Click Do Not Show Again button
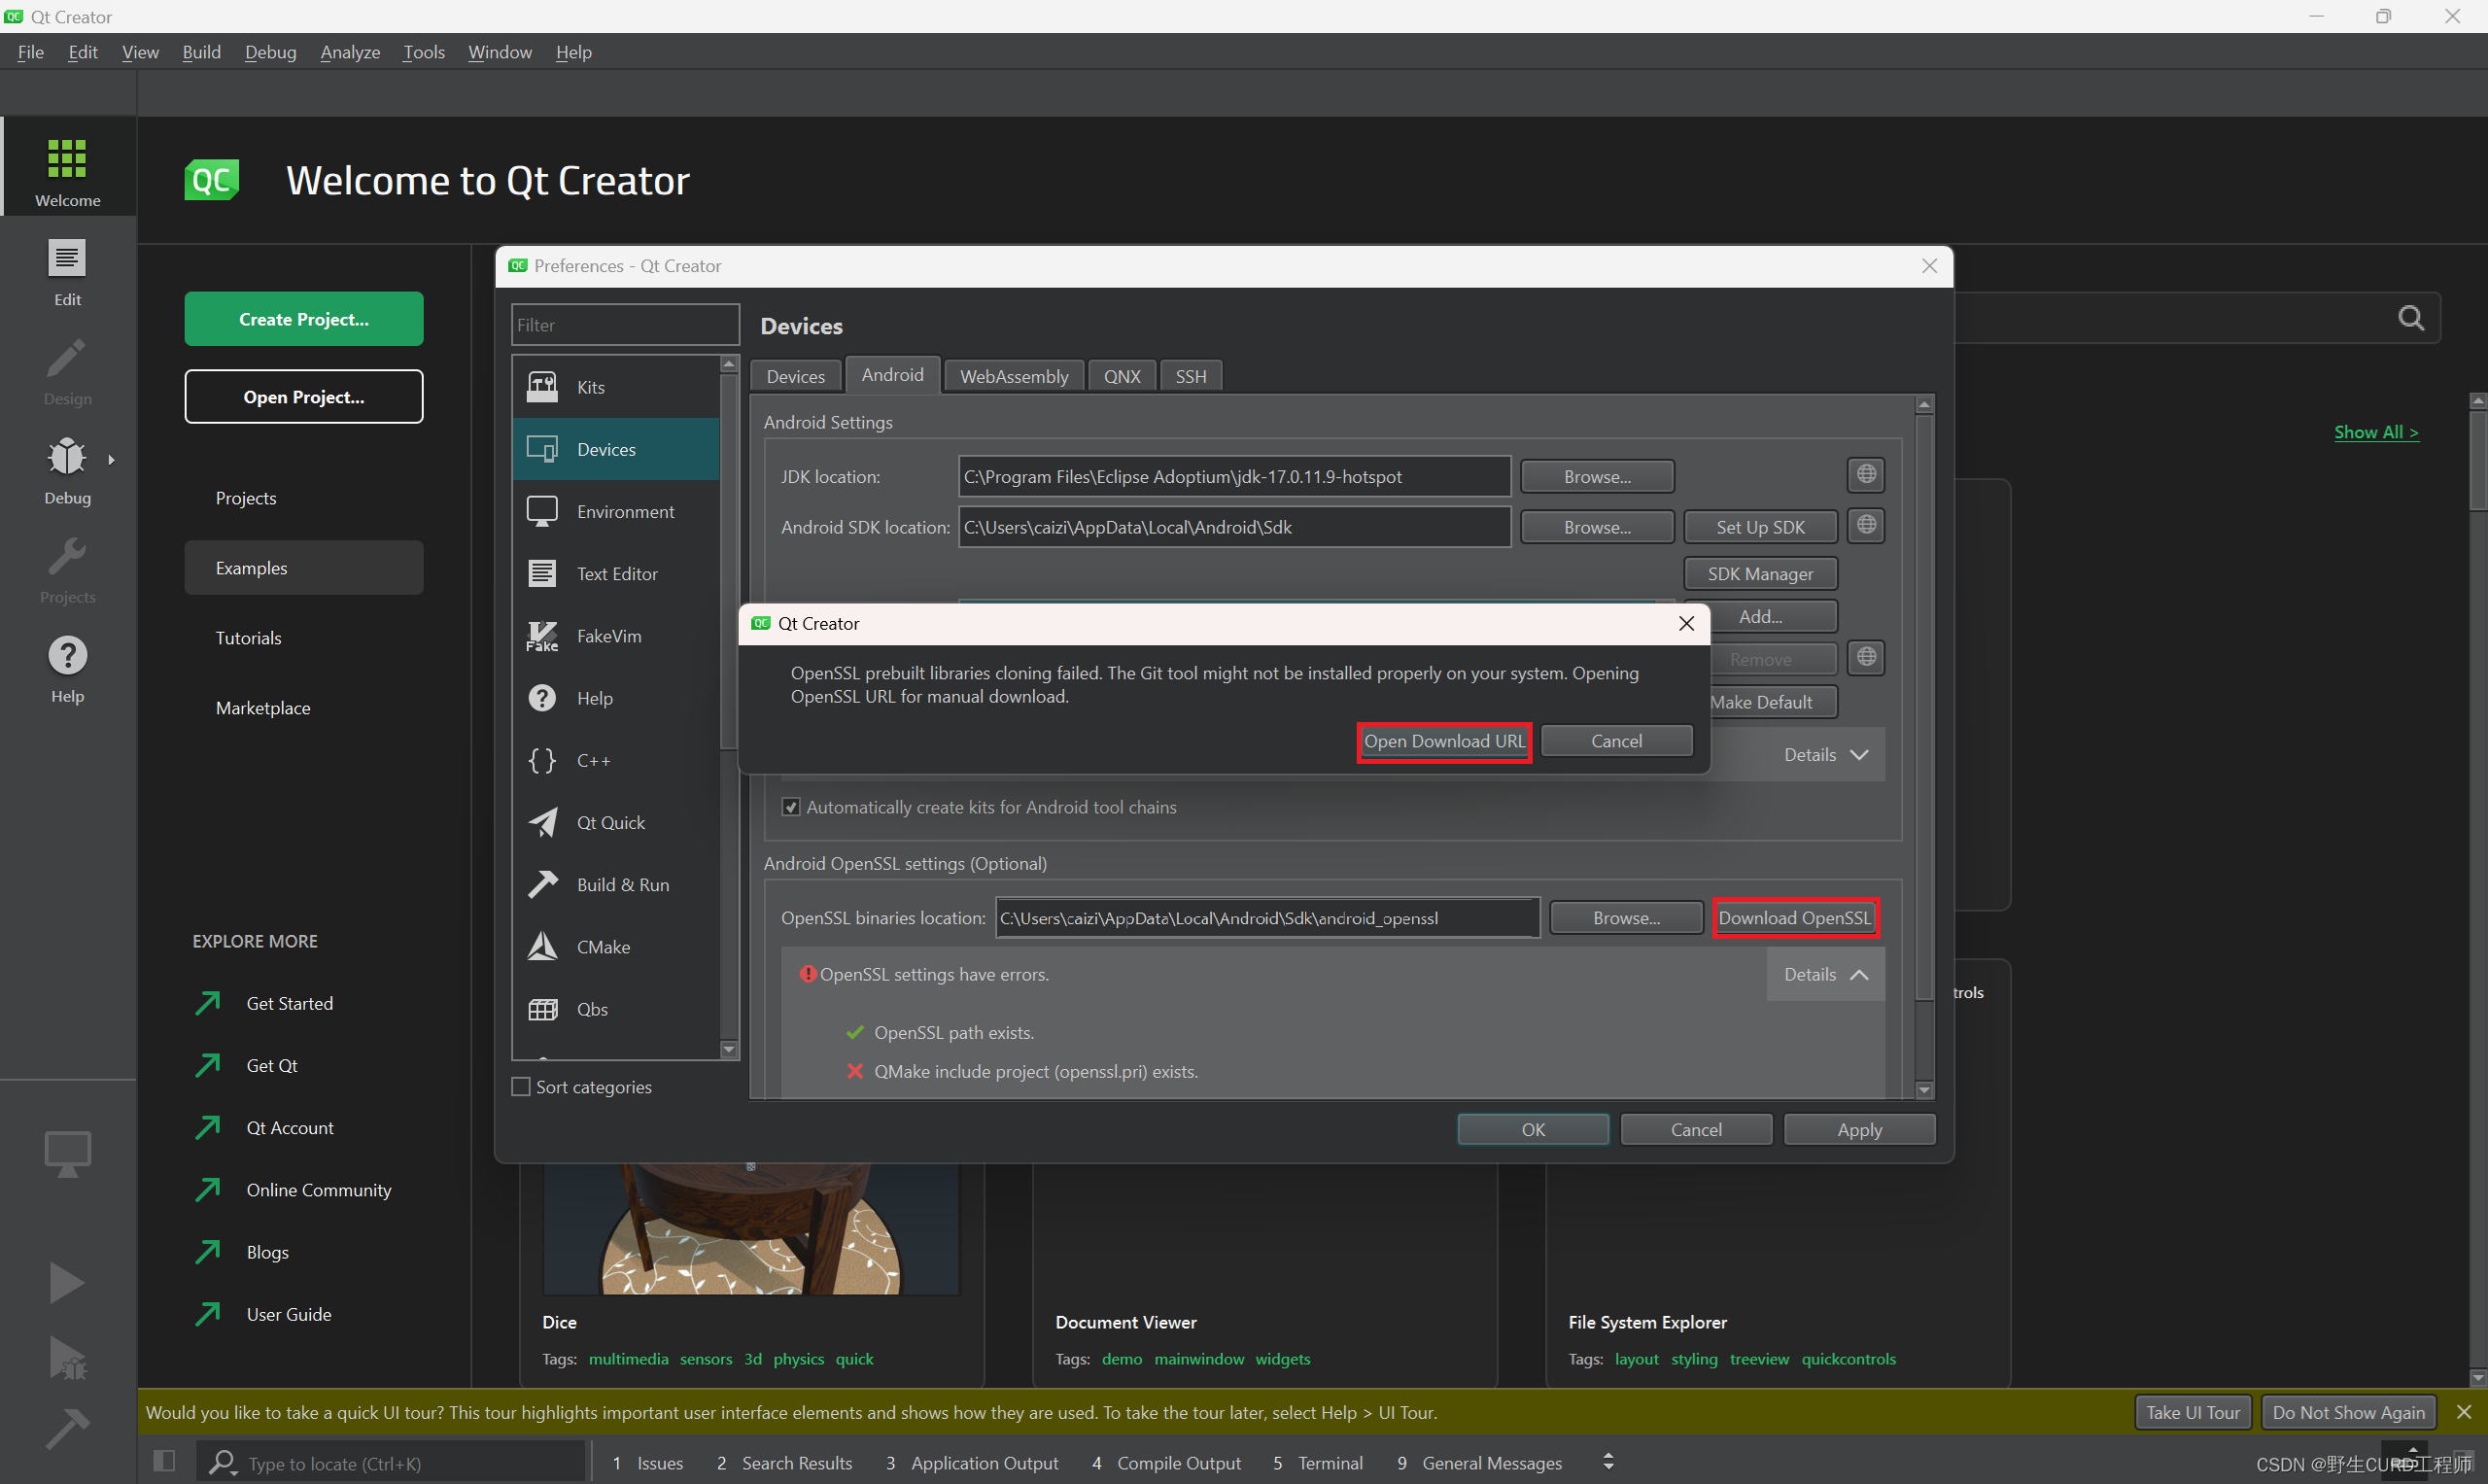Viewport: 2488px width, 1484px height. pos(2348,1412)
